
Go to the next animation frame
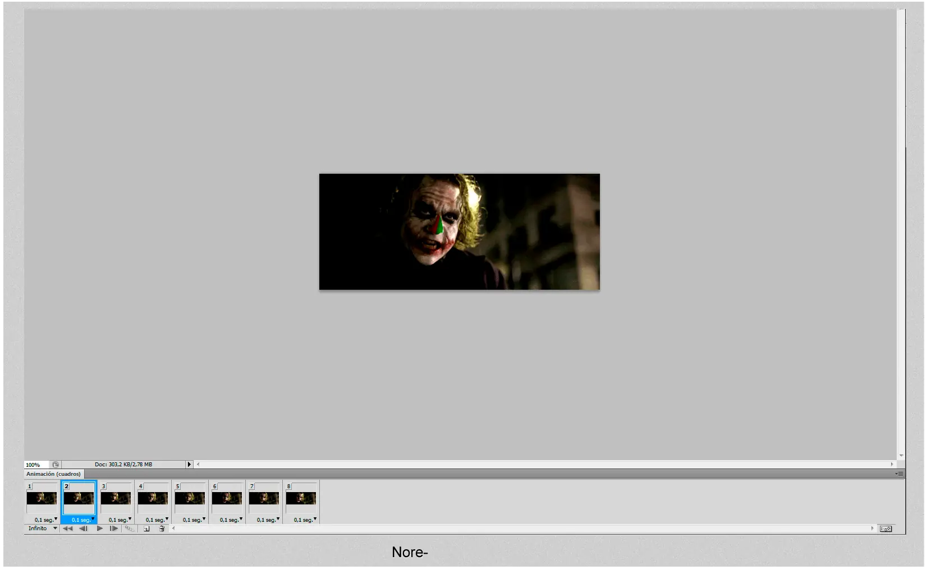pyautogui.click(x=114, y=529)
